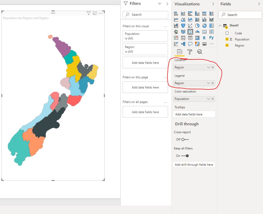The height and width of the screenshot is (214, 263).
Task: Turn on the Cross-report toggle
Action: pos(185,140)
